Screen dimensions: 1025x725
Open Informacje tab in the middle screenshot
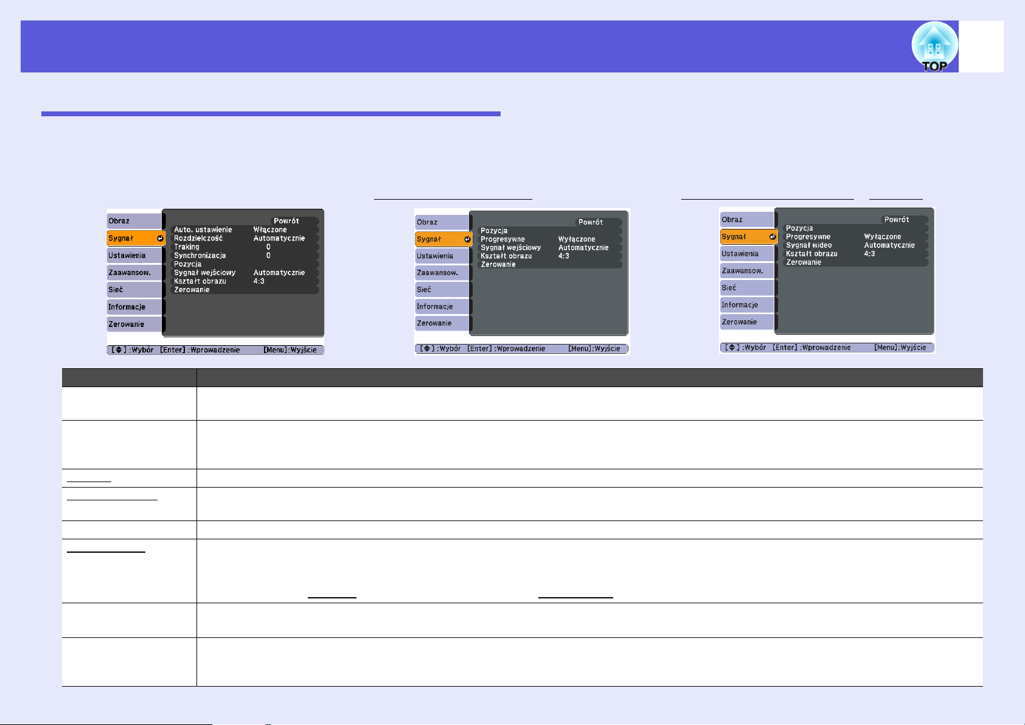(x=442, y=306)
